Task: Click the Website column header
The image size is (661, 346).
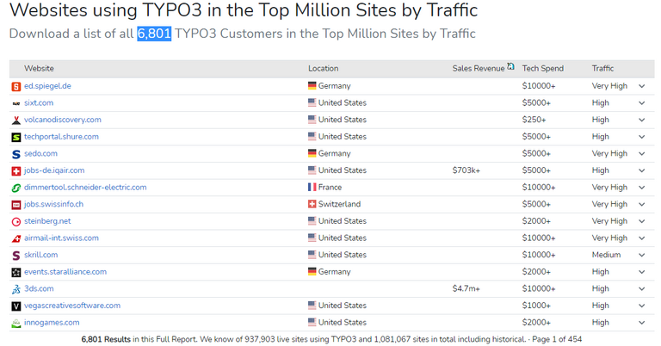Action: click(39, 68)
